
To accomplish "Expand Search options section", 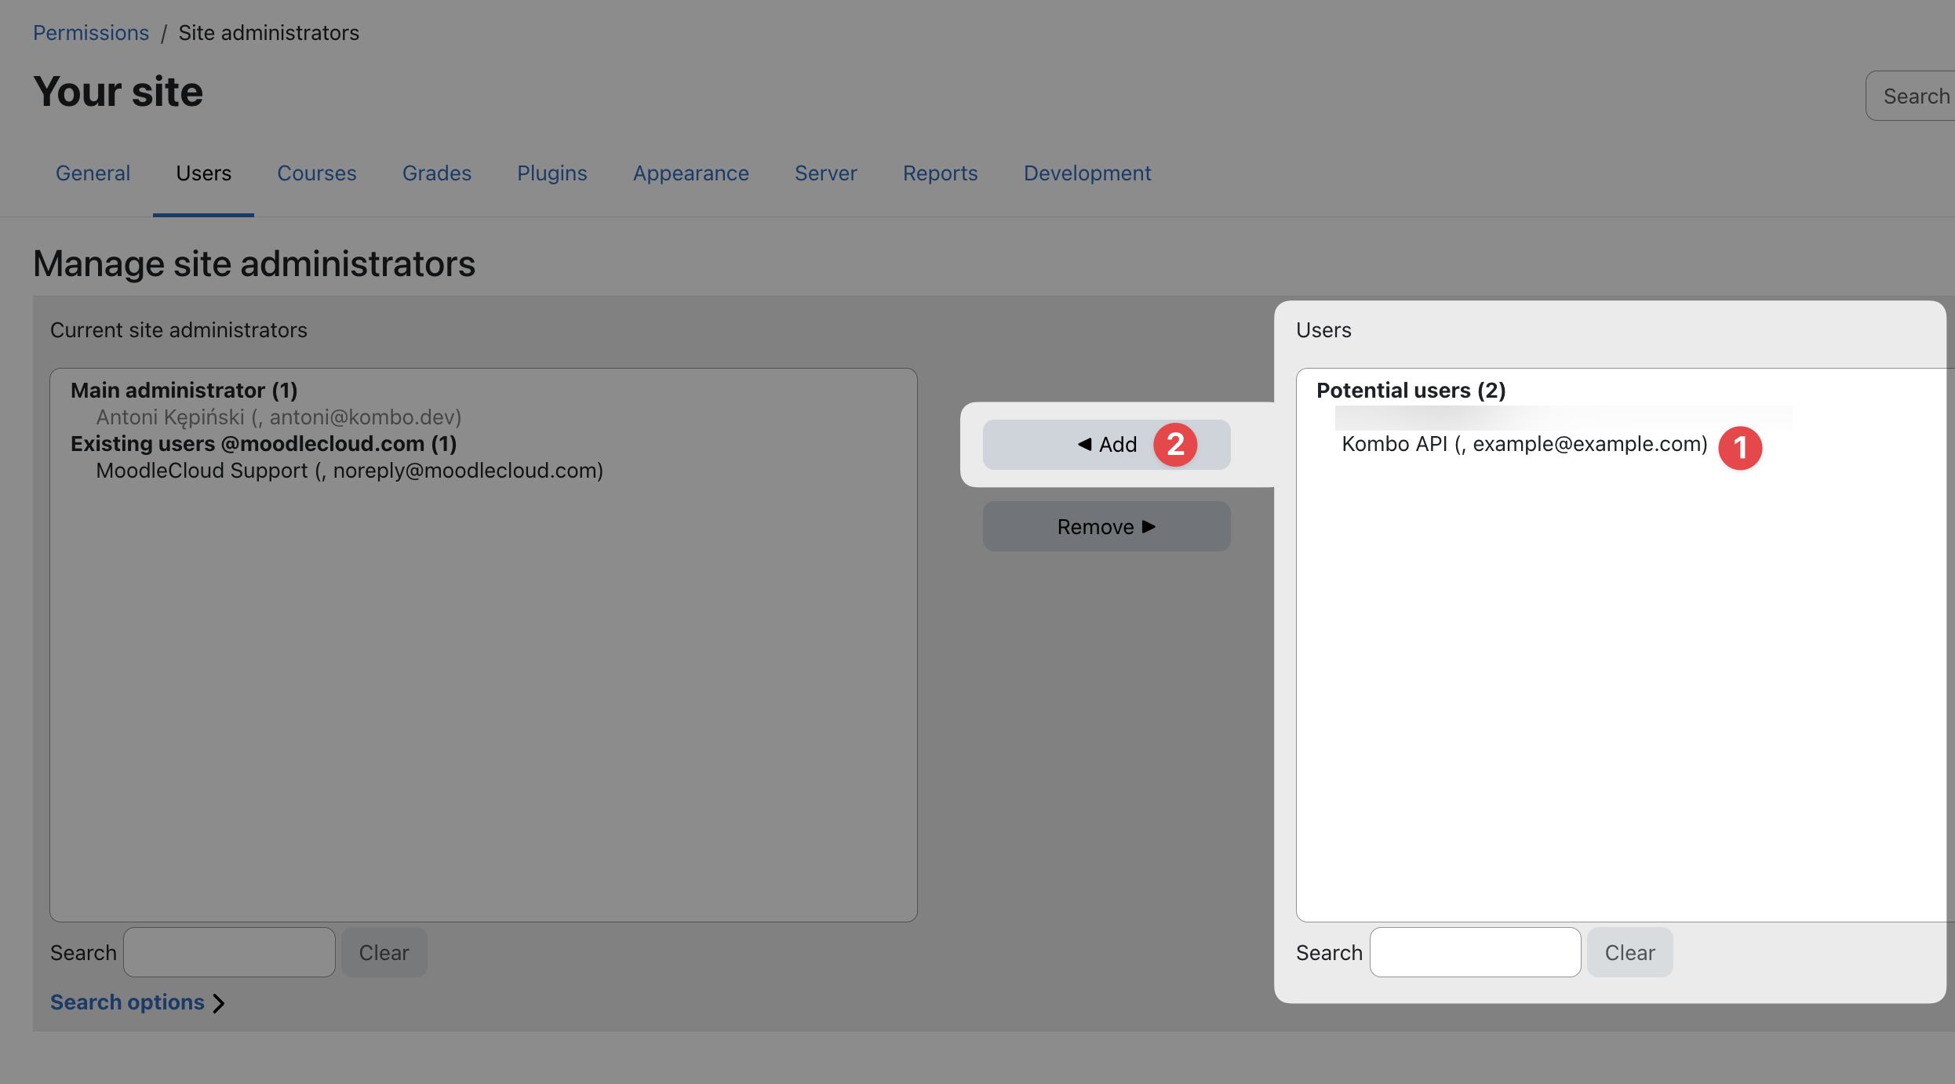I will [x=127, y=1002].
